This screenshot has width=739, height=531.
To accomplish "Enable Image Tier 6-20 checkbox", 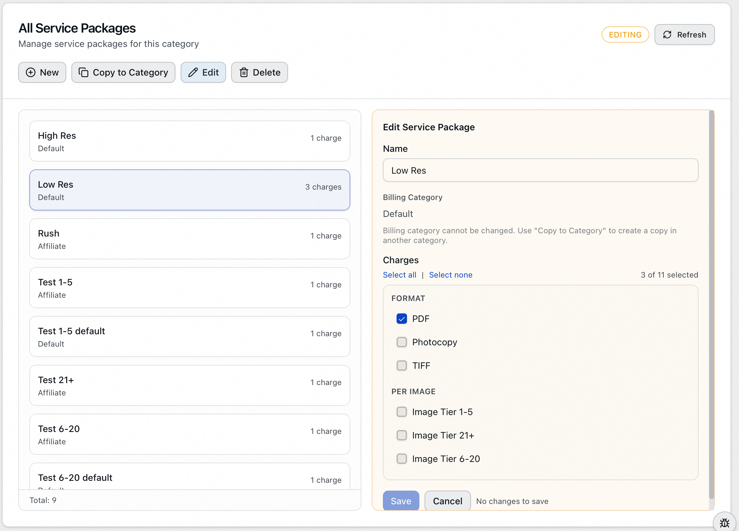I will click(x=402, y=459).
